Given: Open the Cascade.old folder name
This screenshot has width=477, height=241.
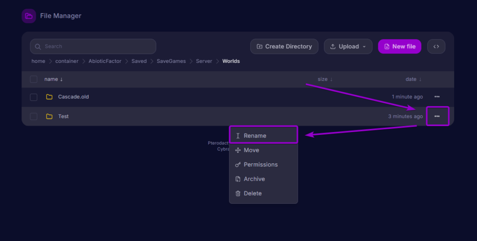Looking at the screenshot, I should 73,97.
